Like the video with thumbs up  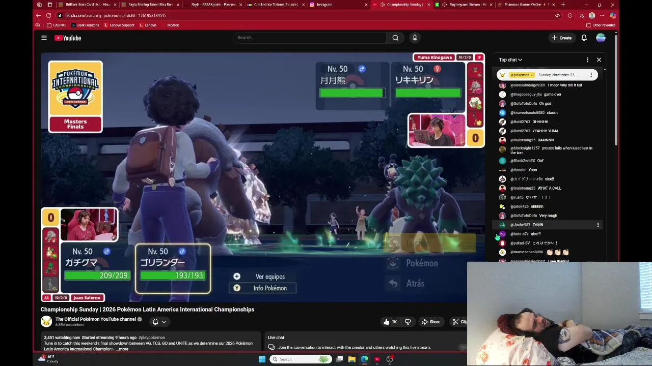point(390,322)
